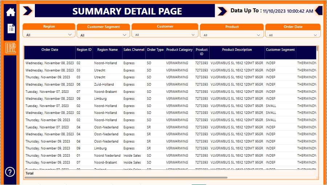Viewport: 327px width, 185px height.
Task: Select the first Noord-Holland row cell
Action: [106, 63]
